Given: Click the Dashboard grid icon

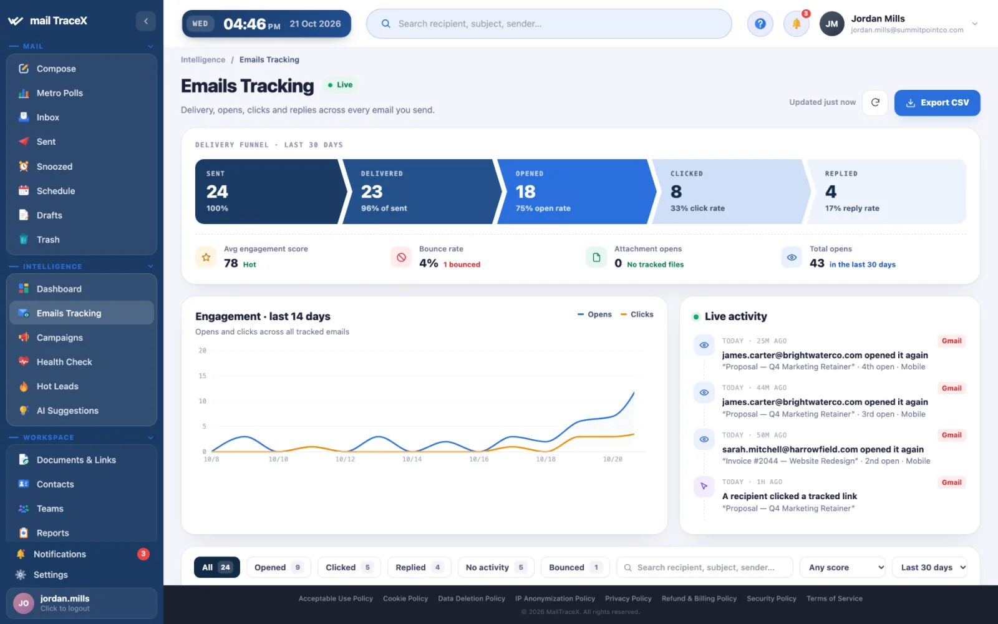Looking at the screenshot, I should coord(24,289).
